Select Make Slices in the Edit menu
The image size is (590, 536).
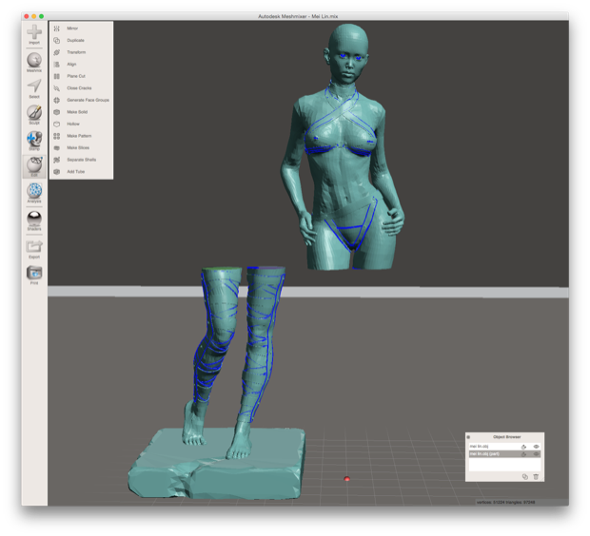point(81,147)
